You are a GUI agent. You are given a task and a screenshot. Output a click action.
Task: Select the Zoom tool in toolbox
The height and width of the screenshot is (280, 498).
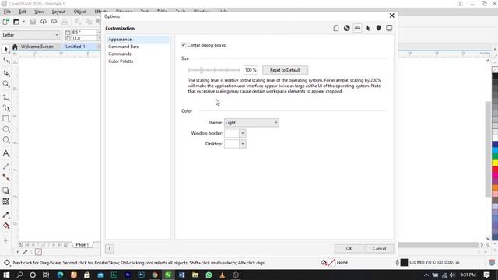5,84
